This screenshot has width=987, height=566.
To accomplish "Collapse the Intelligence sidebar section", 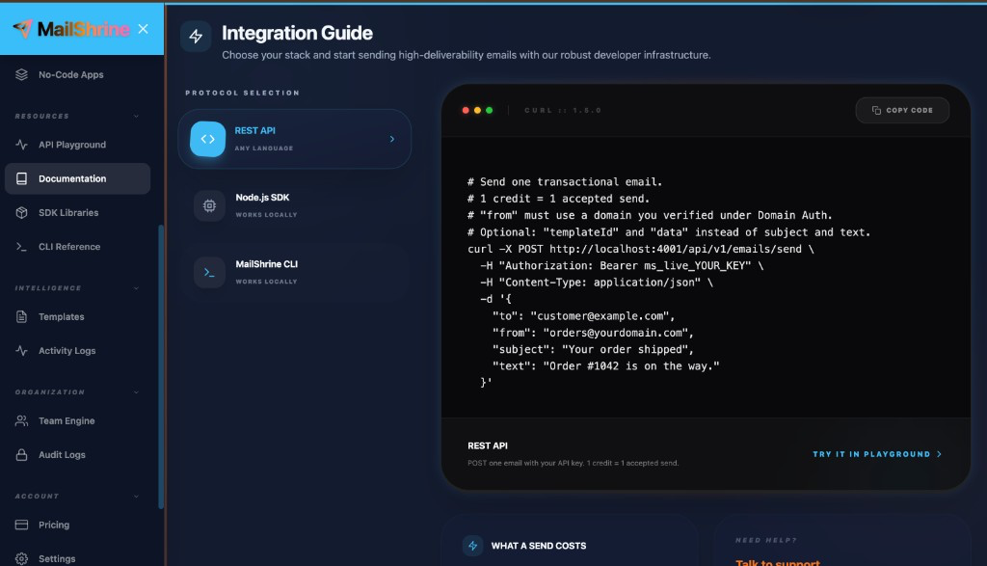I will (136, 288).
